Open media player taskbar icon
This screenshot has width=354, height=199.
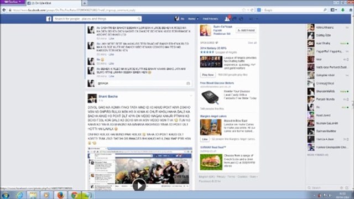(x=46, y=195)
